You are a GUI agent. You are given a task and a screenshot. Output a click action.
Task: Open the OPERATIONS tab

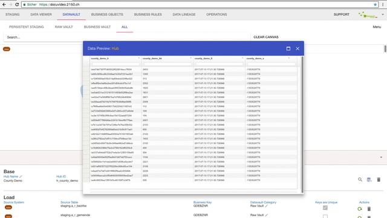point(216,15)
